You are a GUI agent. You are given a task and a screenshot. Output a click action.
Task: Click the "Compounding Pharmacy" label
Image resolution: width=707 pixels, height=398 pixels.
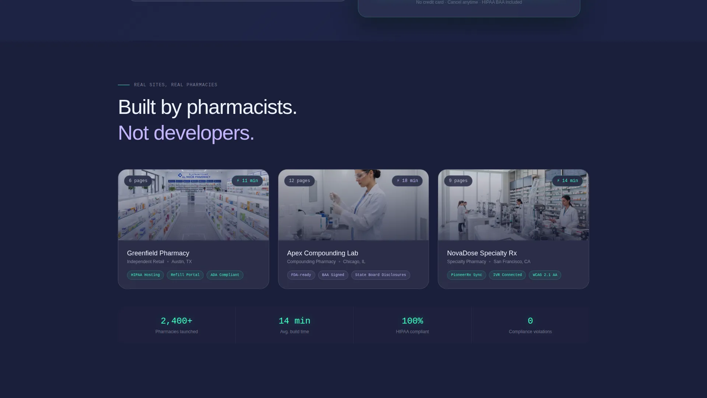pyautogui.click(x=312, y=262)
